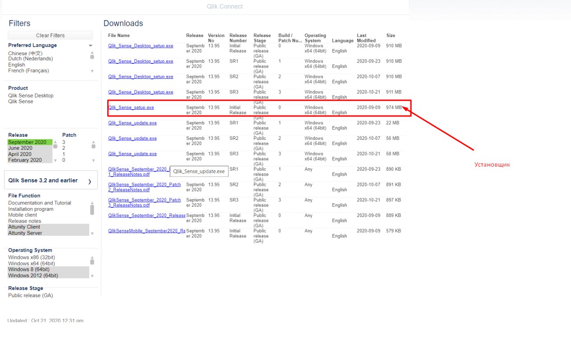Select Mobile client file function

coord(23,215)
